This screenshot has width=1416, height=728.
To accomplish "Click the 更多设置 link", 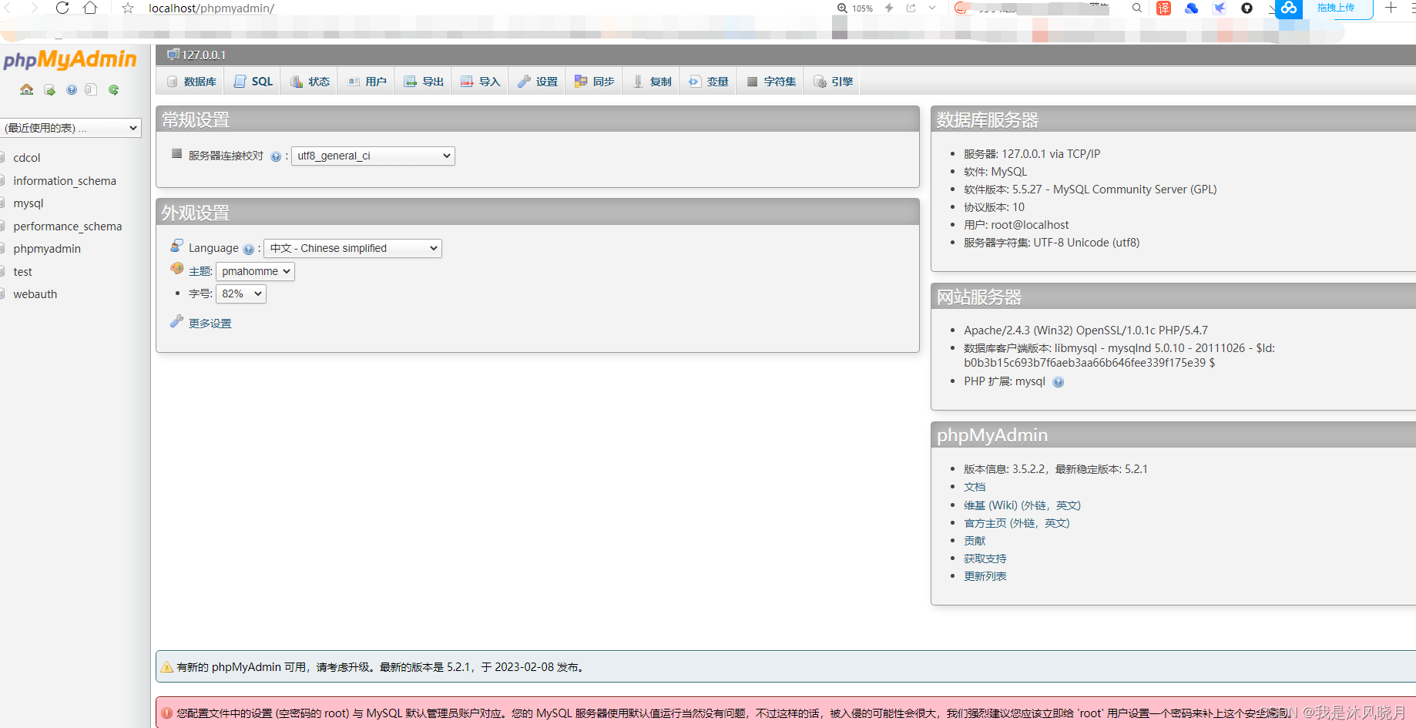I will tap(210, 324).
